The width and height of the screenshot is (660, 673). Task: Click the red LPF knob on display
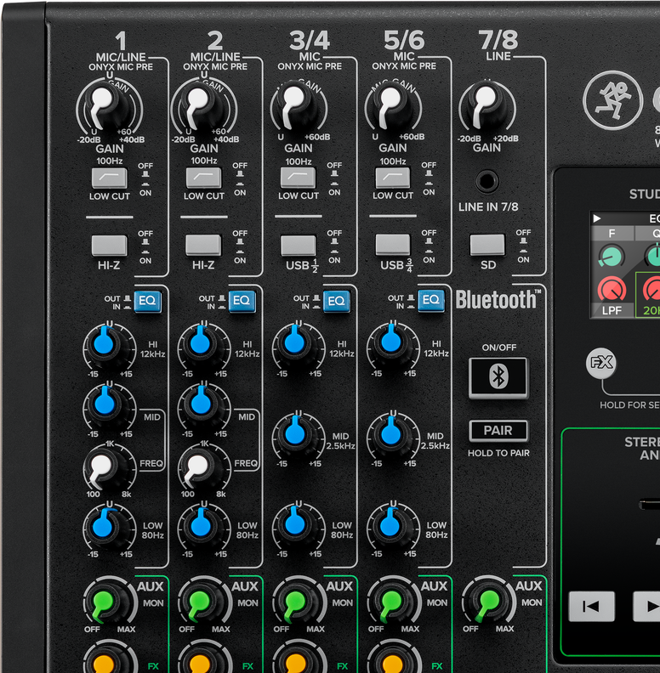click(612, 289)
